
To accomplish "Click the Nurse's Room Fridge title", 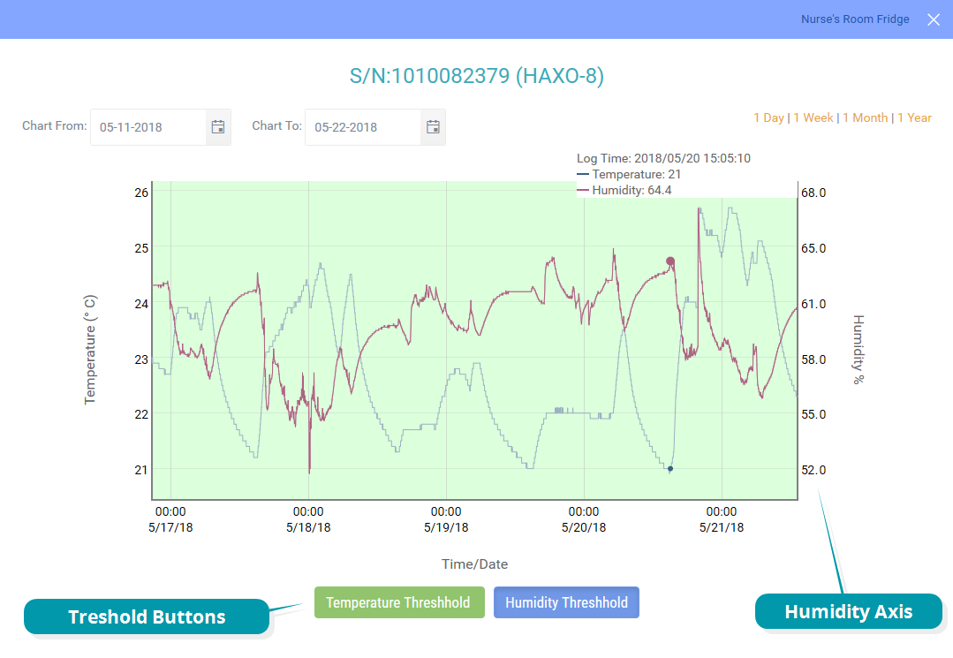I will 854,19.
